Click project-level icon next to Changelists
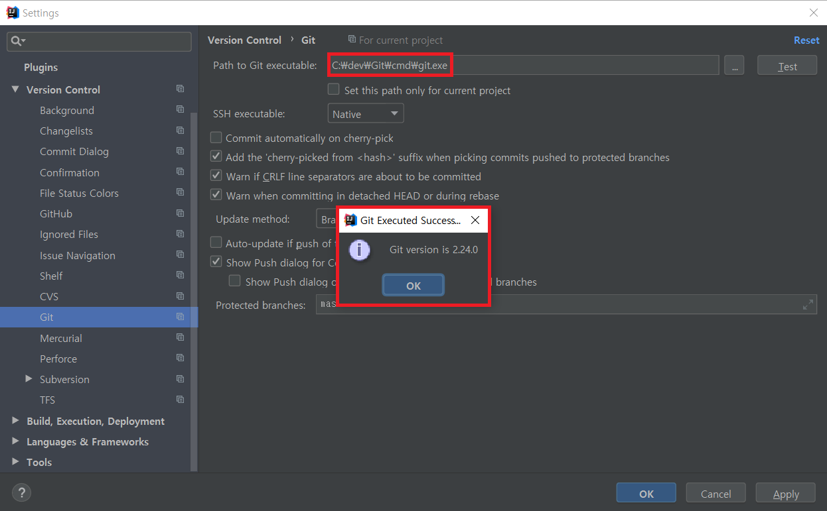Image resolution: width=827 pixels, height=511 pixels. [180, 131]
